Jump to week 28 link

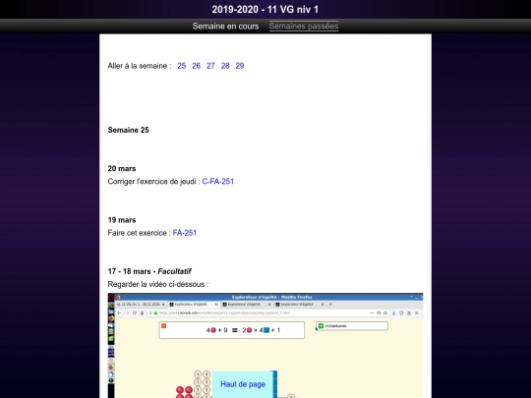pyautogui.click(x=225, y=66)
